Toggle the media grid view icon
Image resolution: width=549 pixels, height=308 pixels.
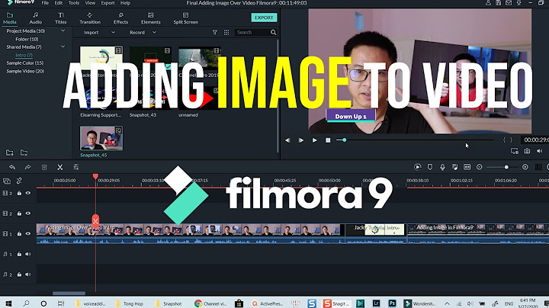point(226,32)
